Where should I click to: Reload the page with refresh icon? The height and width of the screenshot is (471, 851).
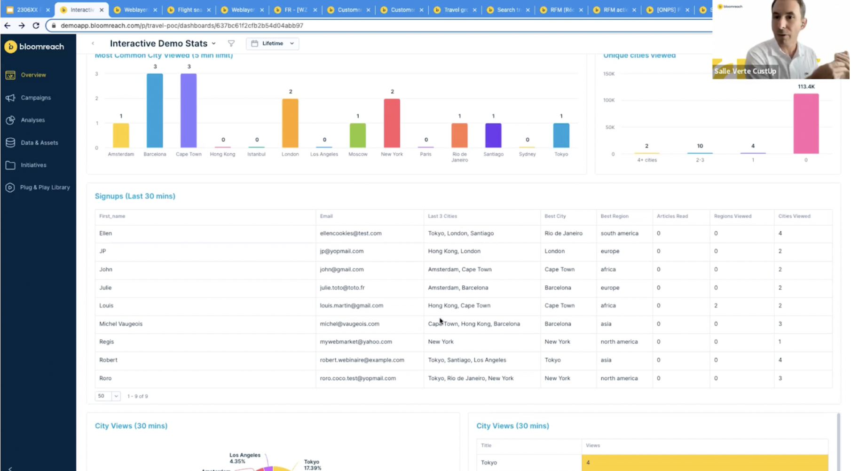(36, 25)
